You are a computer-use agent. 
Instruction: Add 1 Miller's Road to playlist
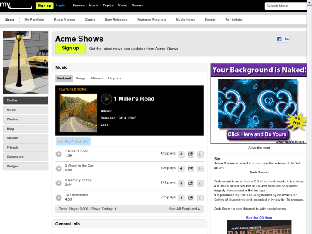point(181,154)
